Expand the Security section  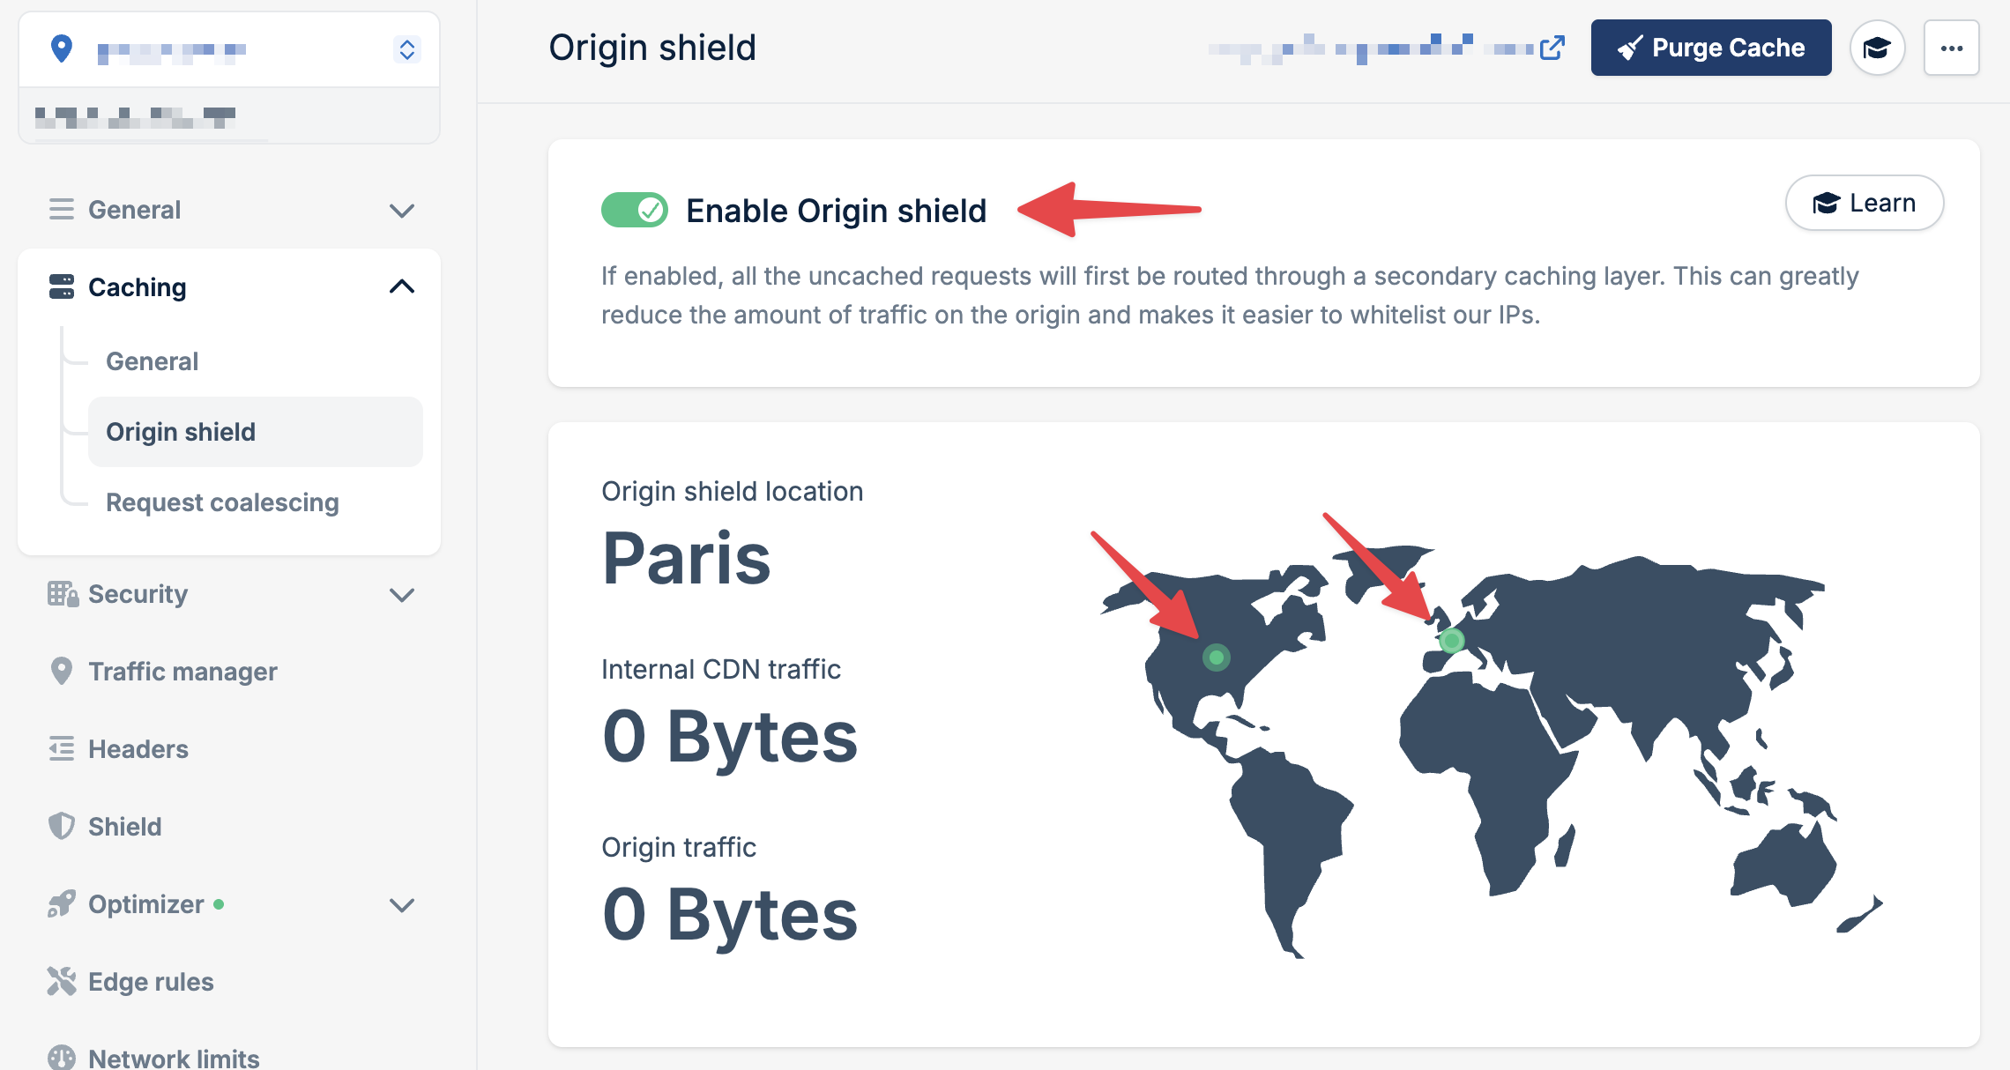point(403,594)
